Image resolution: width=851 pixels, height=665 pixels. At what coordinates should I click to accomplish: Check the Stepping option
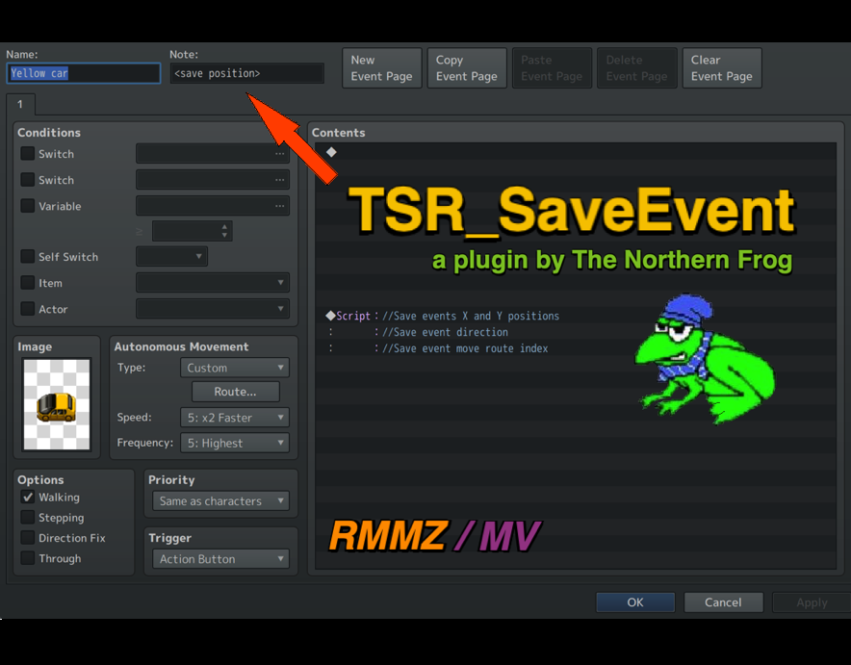click(x=27, y=518)
